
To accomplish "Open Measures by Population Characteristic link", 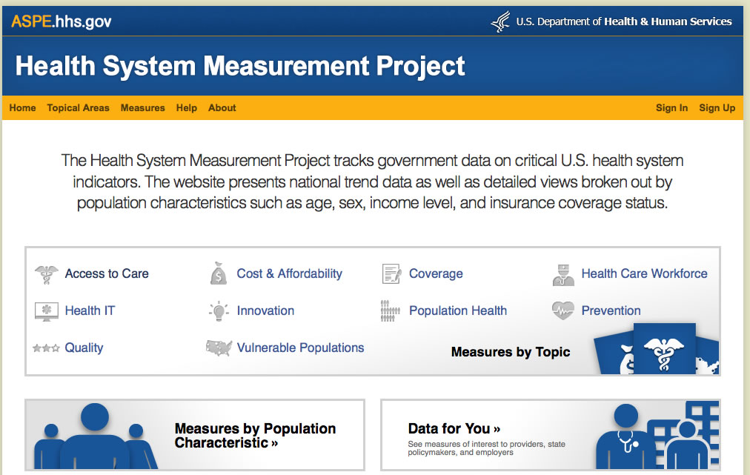I will [x=255, y=436].
